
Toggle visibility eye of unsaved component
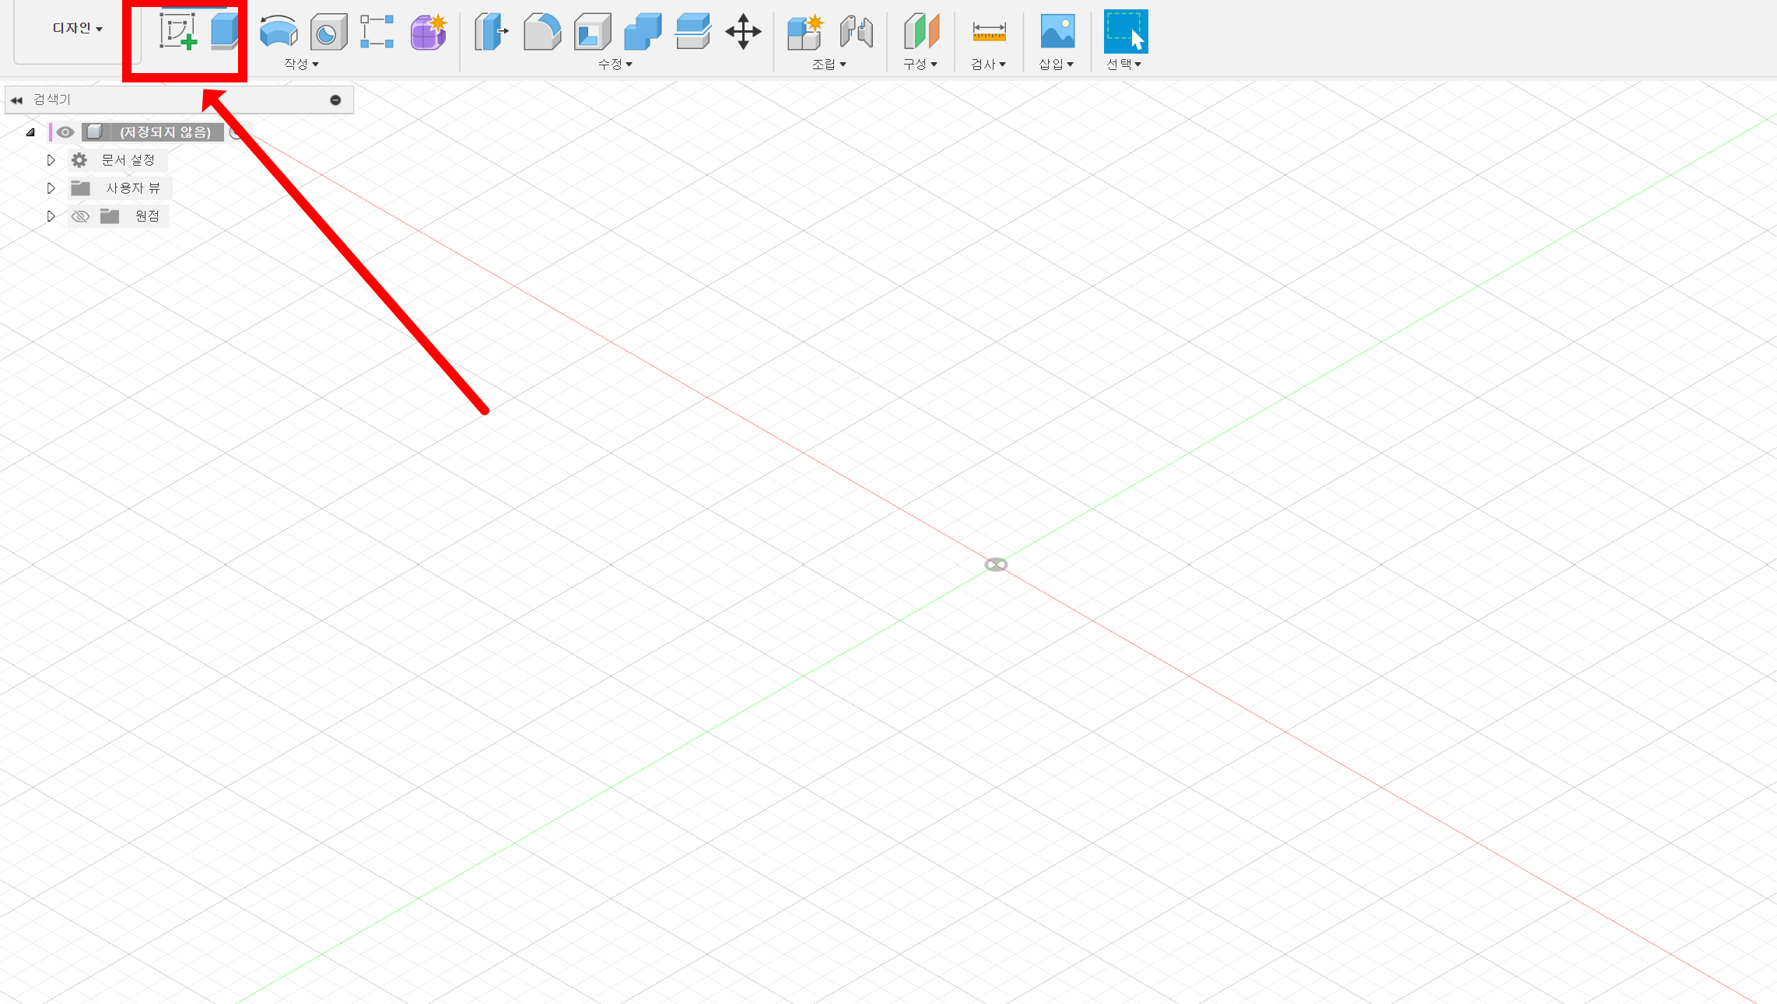click(65, 132)
